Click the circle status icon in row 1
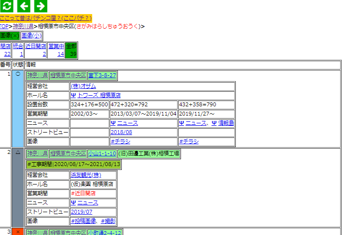The image size is (361, 235). pos(18,74)
